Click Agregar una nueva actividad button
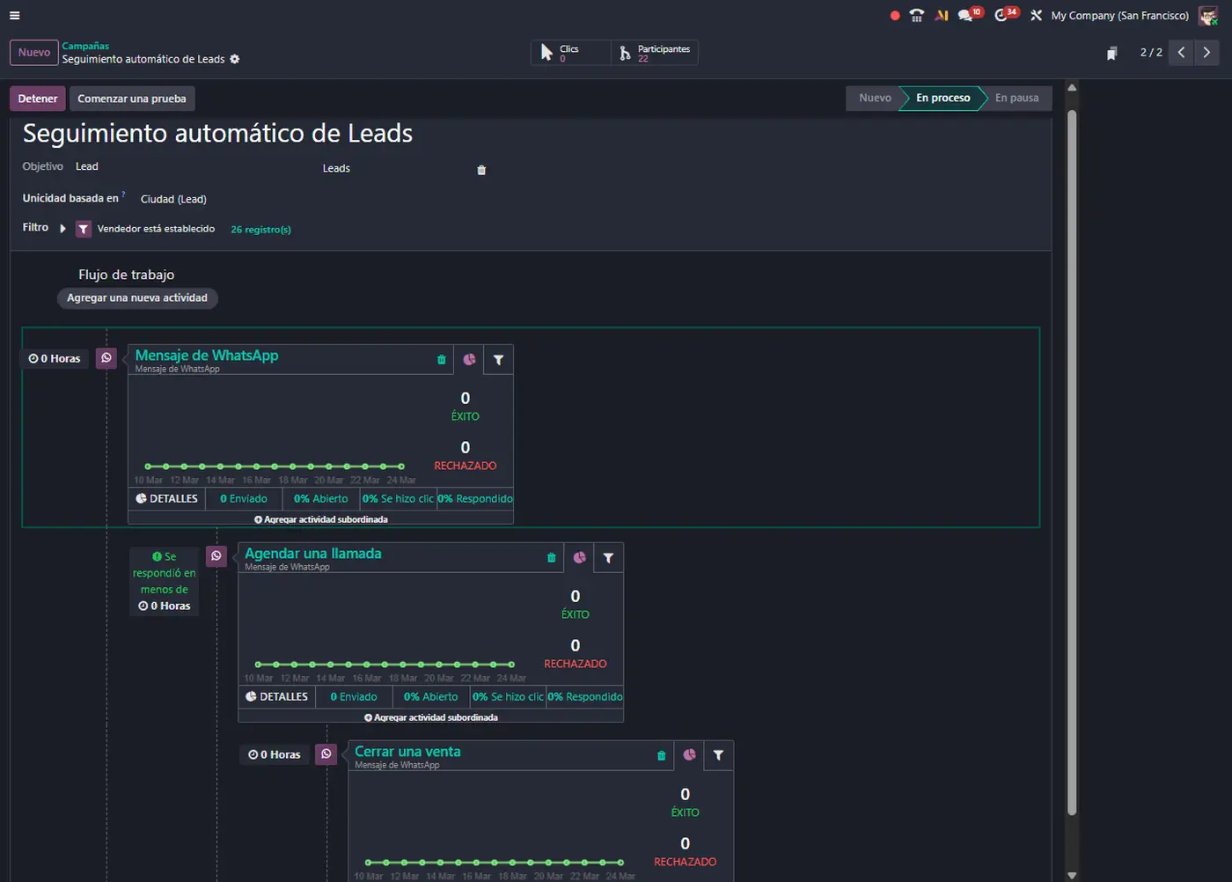The image size is (1232, 882). (137, 298)
